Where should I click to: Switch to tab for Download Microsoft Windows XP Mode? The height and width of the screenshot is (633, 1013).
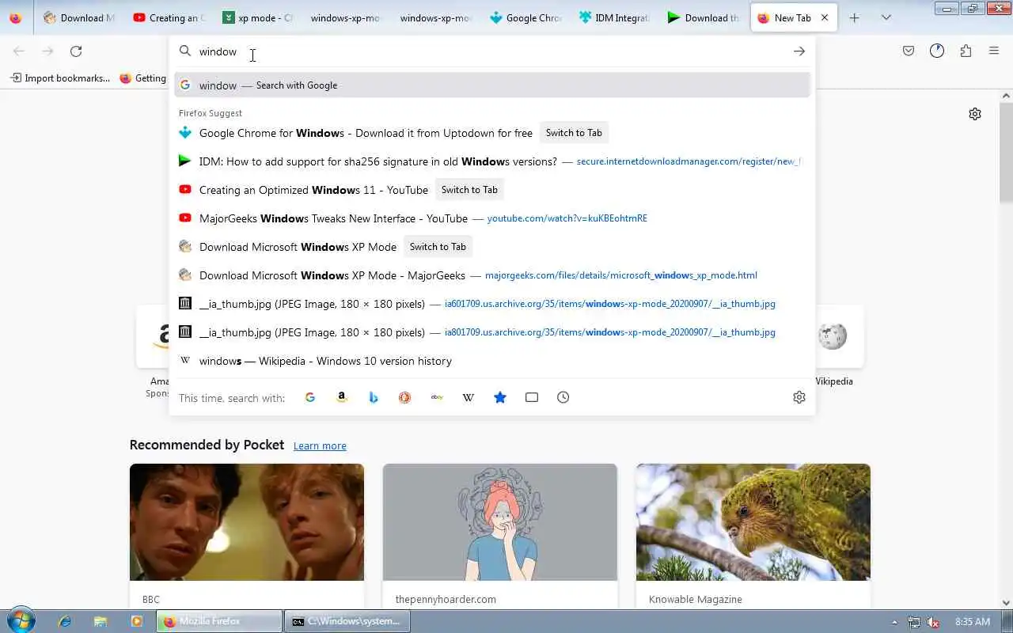pyautogui.click(x=438, y=247)
